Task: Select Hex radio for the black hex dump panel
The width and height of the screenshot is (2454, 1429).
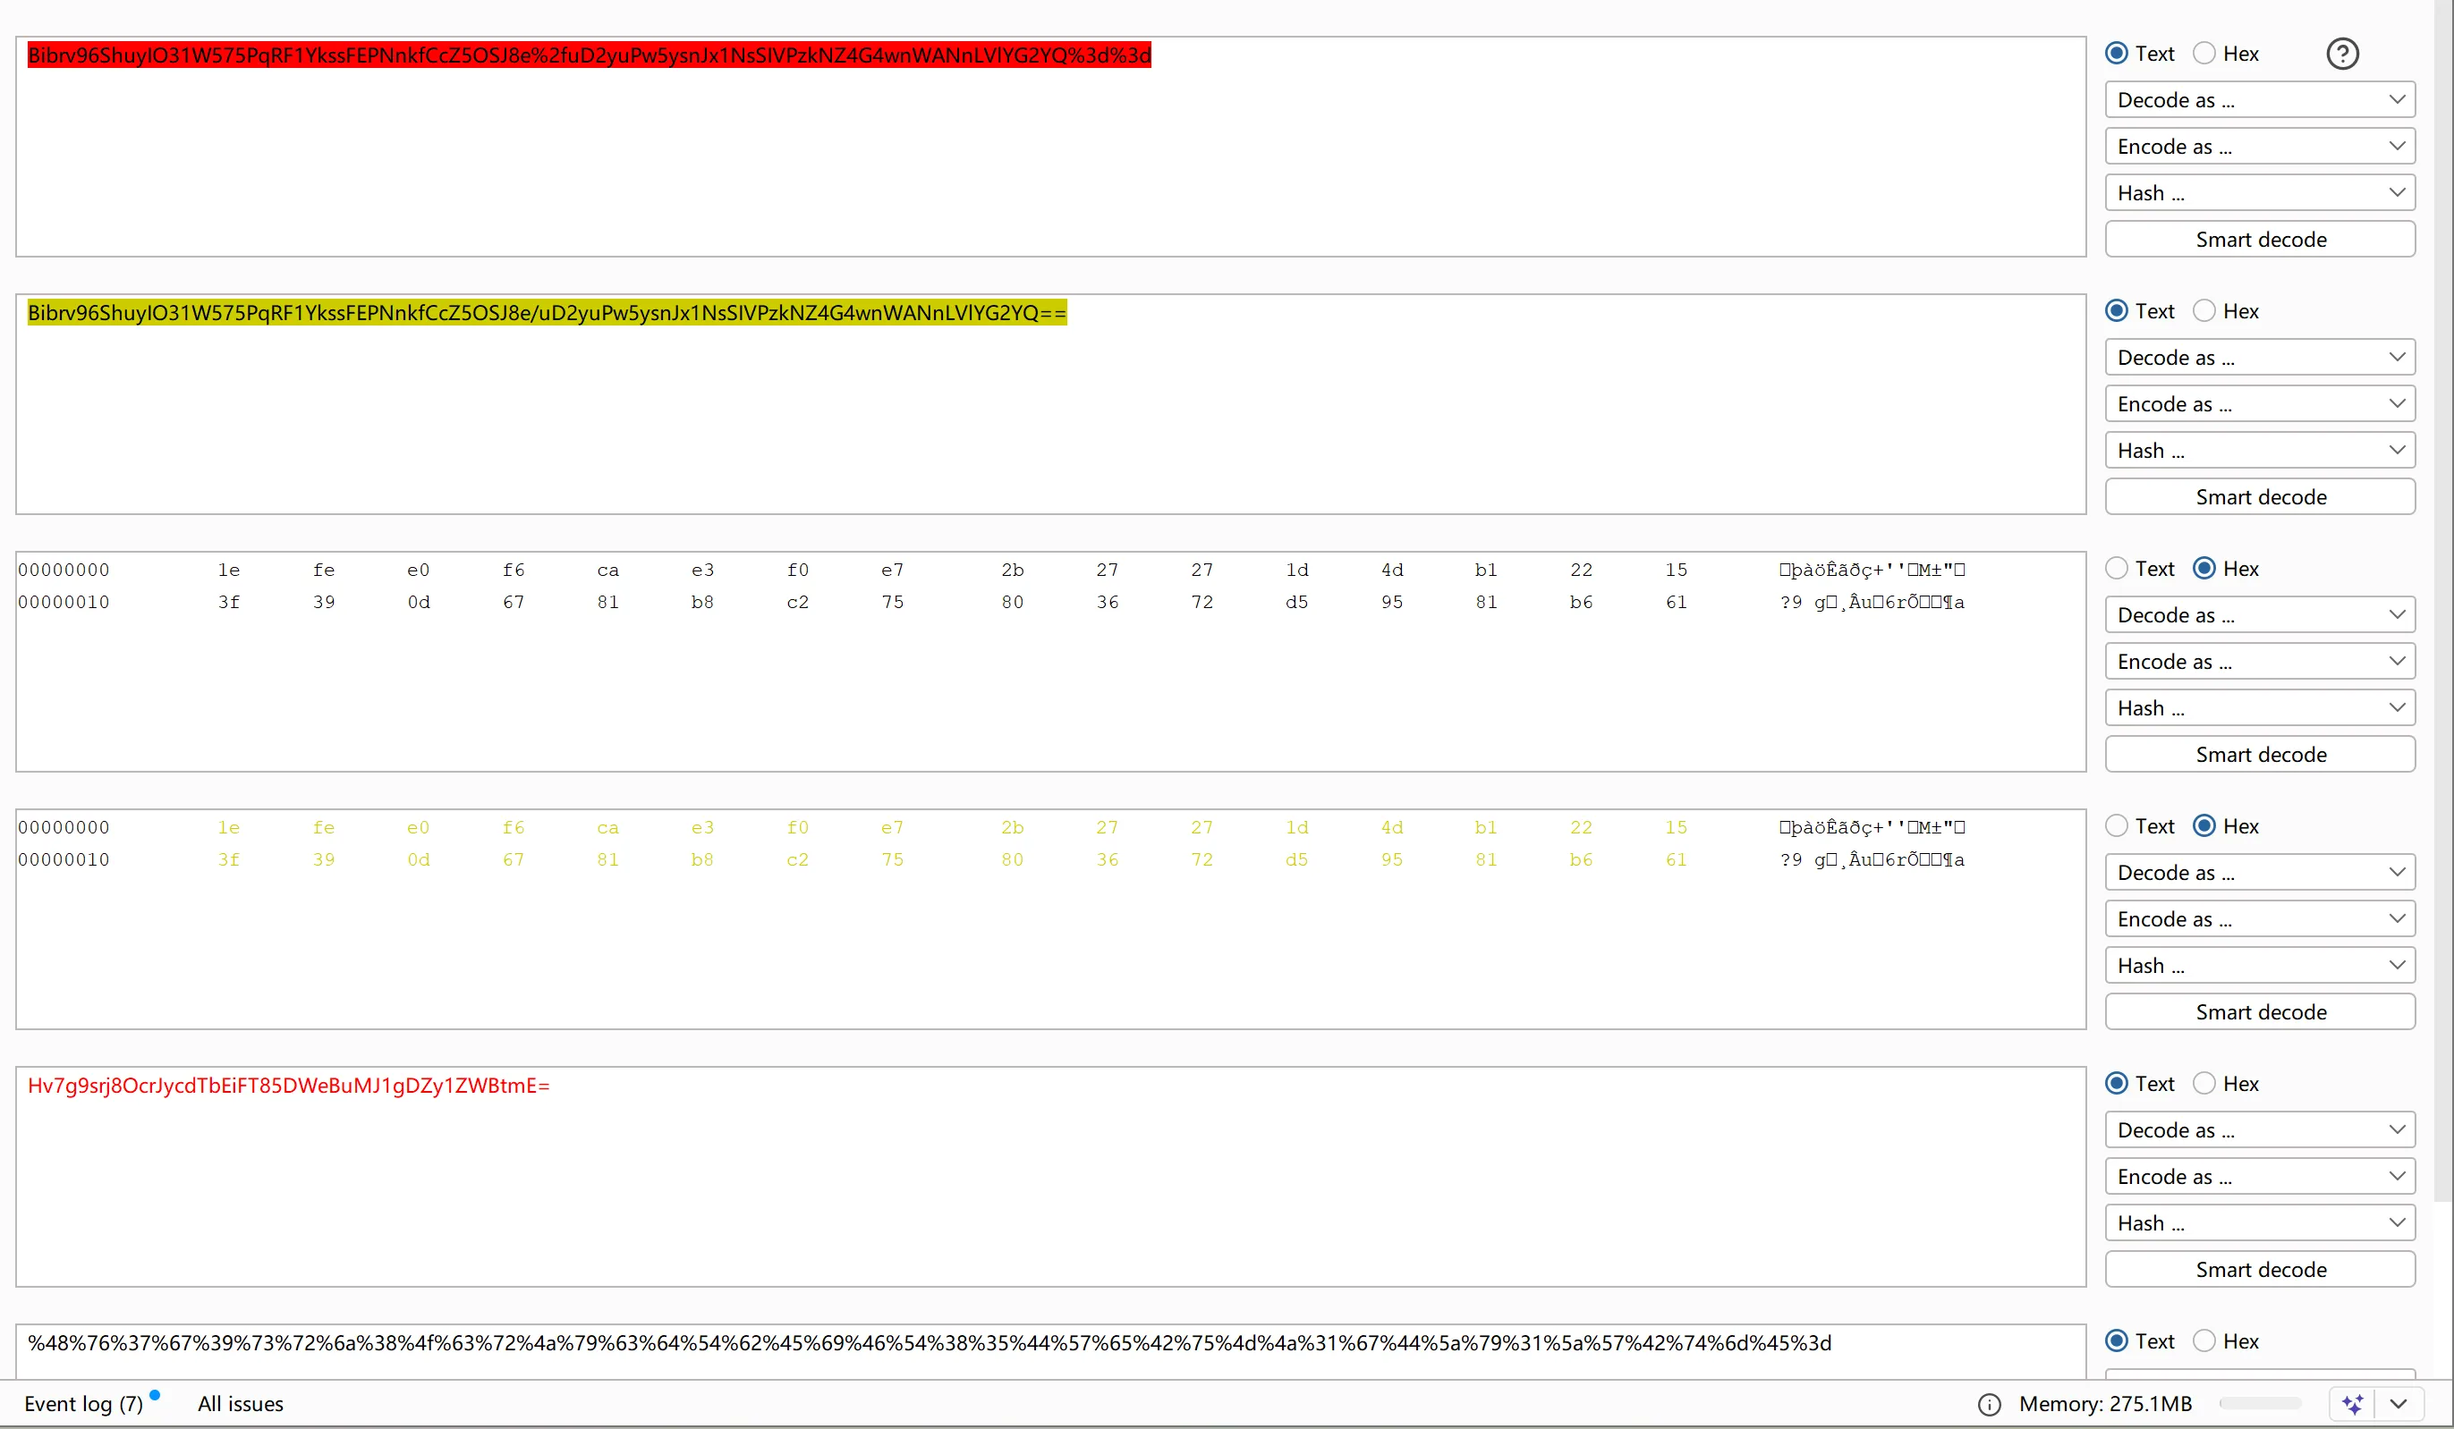Action: point(2226,569)
